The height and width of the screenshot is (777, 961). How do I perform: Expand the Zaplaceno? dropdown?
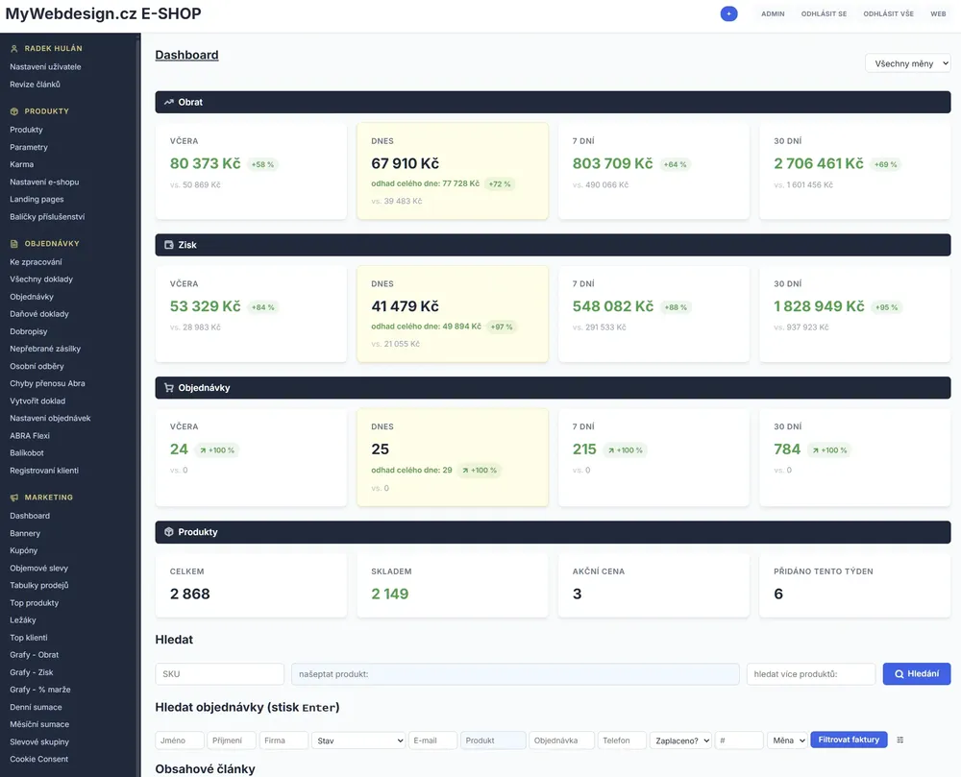pyautogui.click(x=680, y=741)
